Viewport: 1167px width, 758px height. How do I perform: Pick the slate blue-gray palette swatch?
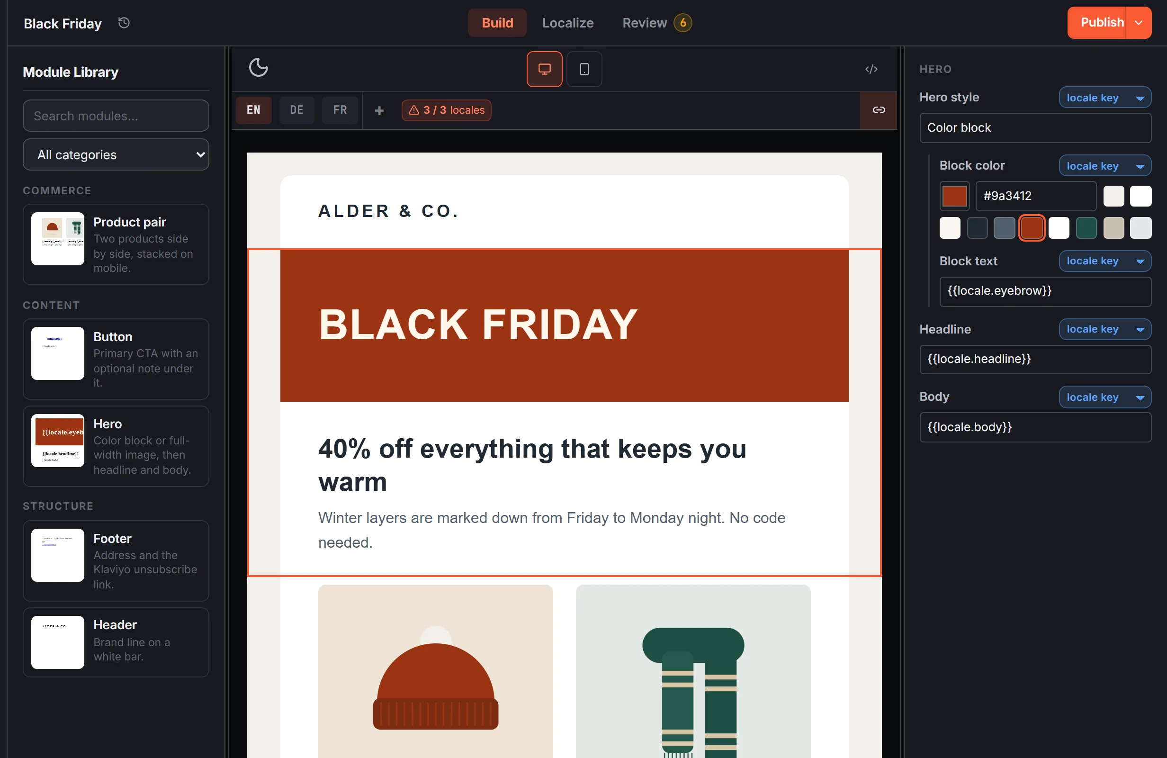(1004, 228)
